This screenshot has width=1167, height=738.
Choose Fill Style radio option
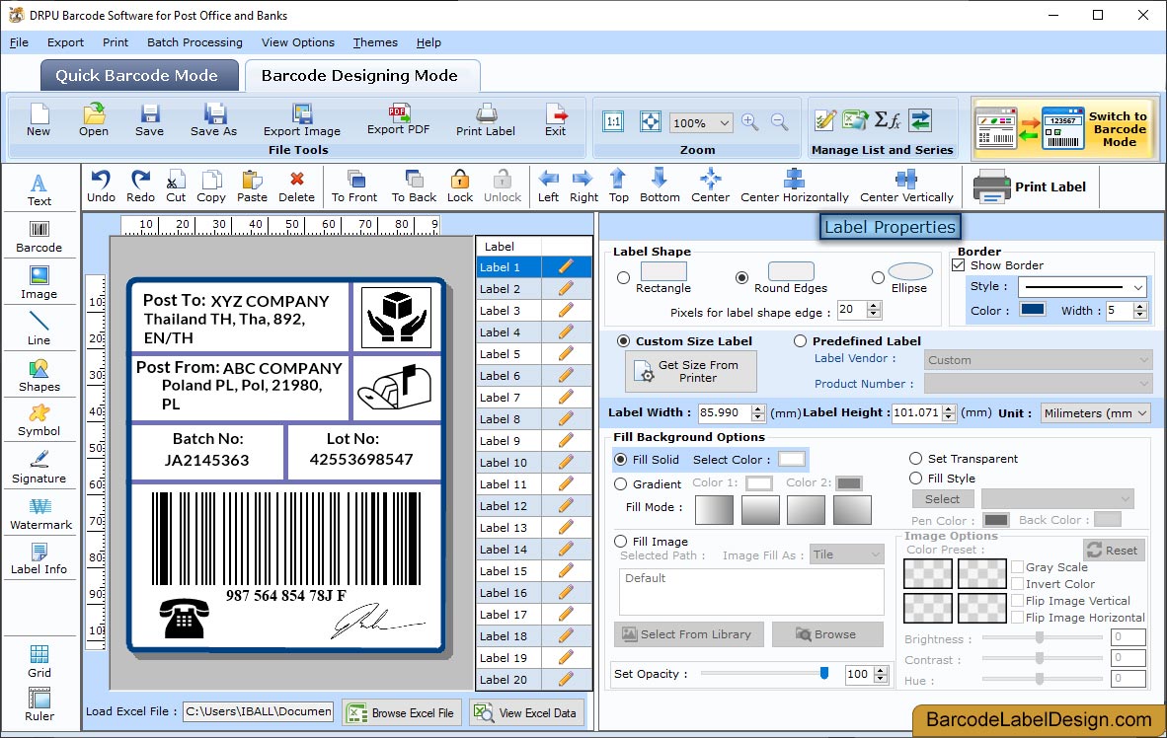click(915, 478)
